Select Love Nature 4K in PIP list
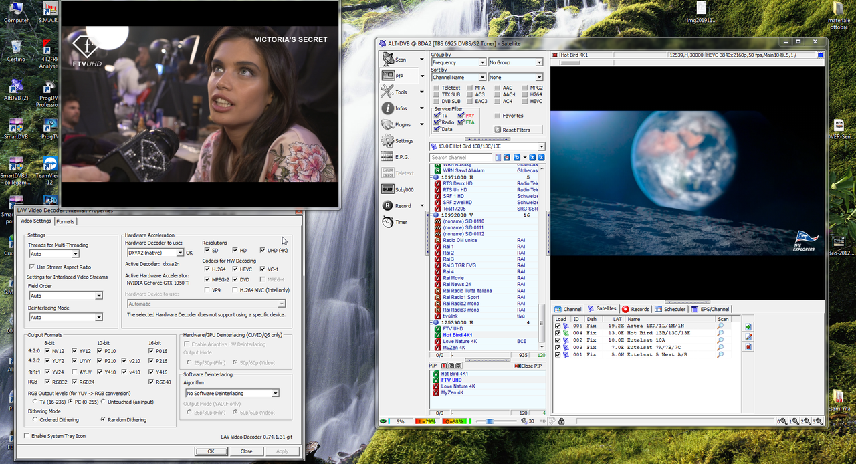 click(x=458, y=386)
